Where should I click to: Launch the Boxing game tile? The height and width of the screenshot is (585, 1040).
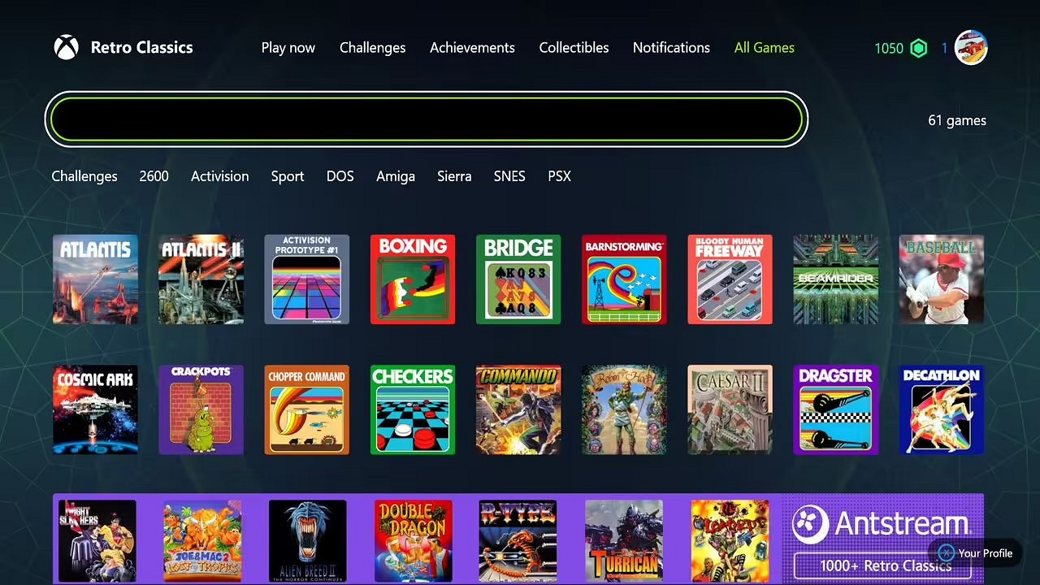click(x=413, y=279)
